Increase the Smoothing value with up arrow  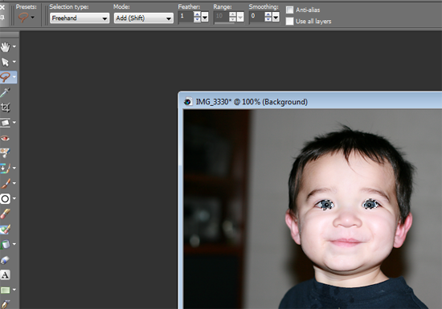click(x=268, y=14)
